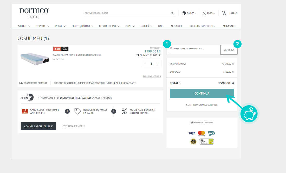Click the mattress product thumbnail

tap(35, 59)
